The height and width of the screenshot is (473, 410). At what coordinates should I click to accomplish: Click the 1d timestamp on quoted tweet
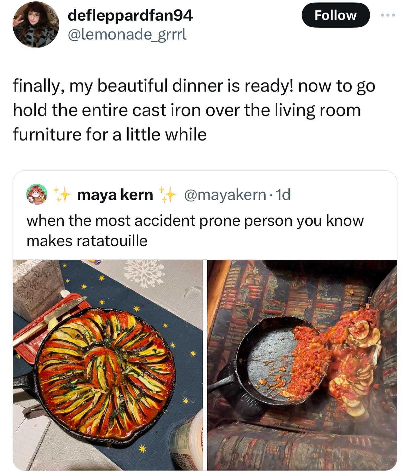point(284,195)
